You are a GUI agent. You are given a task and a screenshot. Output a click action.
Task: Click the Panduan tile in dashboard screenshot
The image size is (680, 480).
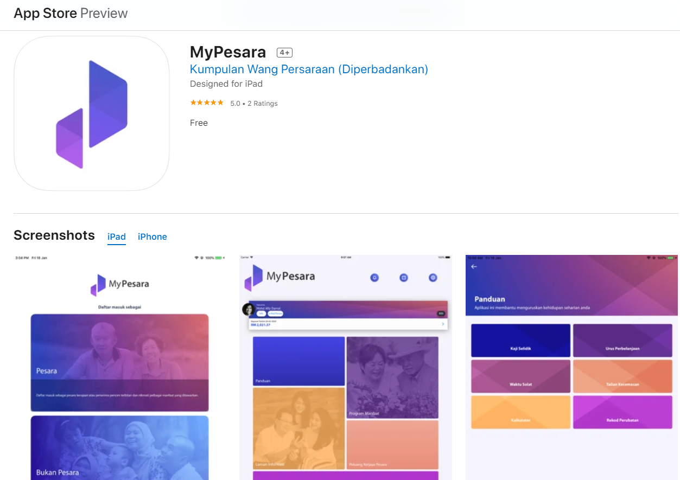[x=299, y=361]
